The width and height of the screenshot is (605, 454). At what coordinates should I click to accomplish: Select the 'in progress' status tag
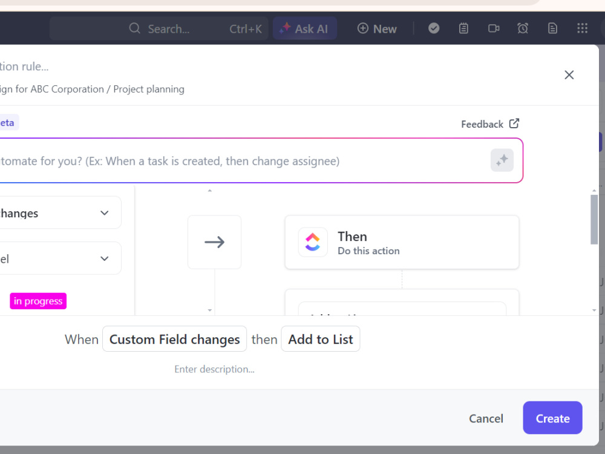coord(38,301)
